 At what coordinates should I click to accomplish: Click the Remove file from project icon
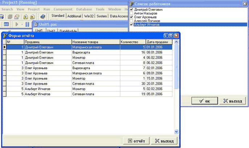[x=33, y=17]
